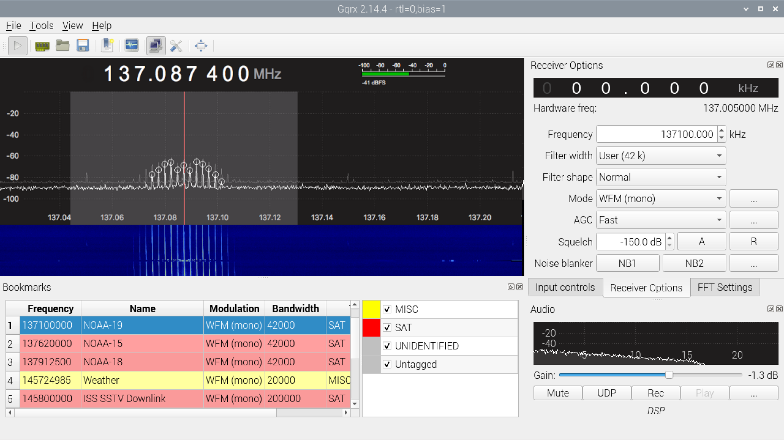Viewport: 784px width, 440px height.
Task: Uncheck the MISC tag checkbox
Action: click(x=387, y=309)
